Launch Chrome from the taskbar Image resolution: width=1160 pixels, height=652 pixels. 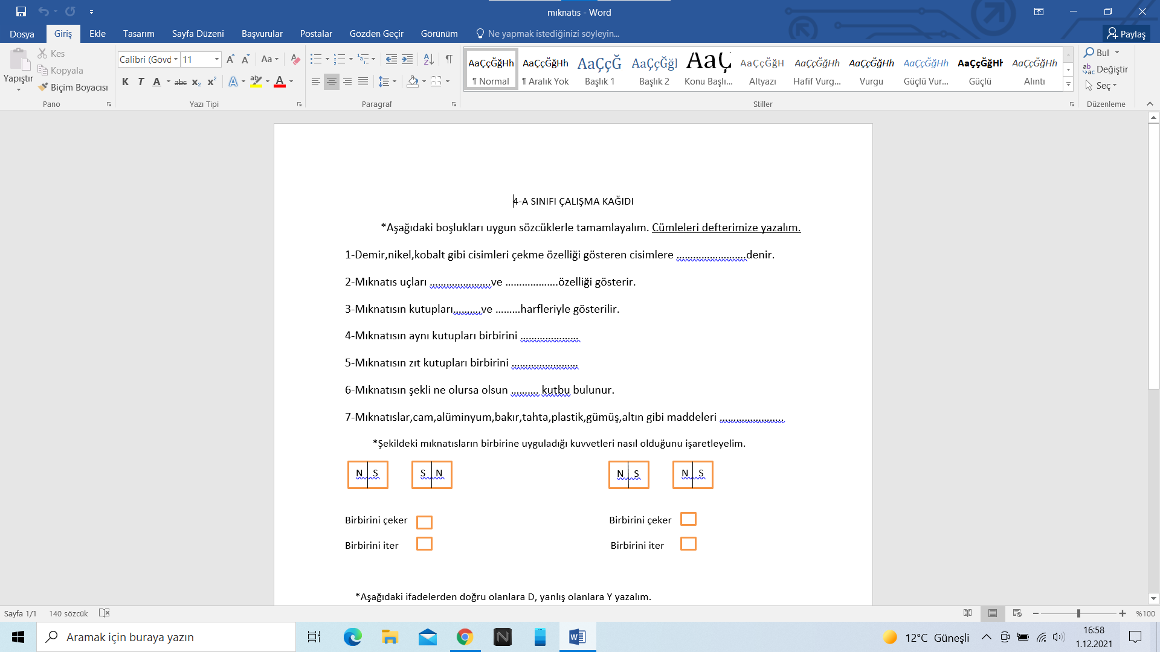click(x=465, y=637)
